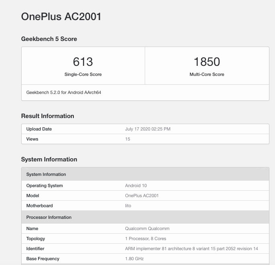Image resolution: width=275 pixels, height=265 pixels.
Task: Click the 1 Processor, 8 Cores topology value
Action: (x=146, y=238)
